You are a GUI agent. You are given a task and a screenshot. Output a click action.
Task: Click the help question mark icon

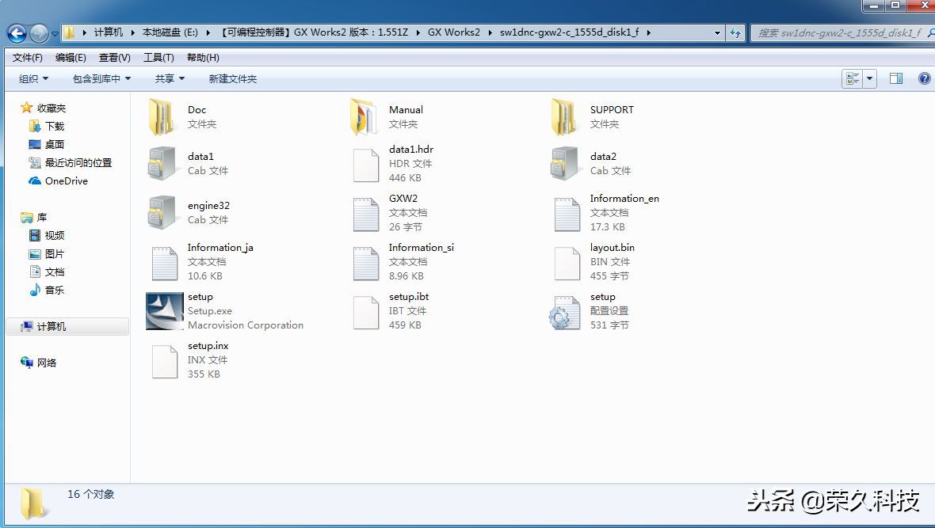click(x=924, y=78)
